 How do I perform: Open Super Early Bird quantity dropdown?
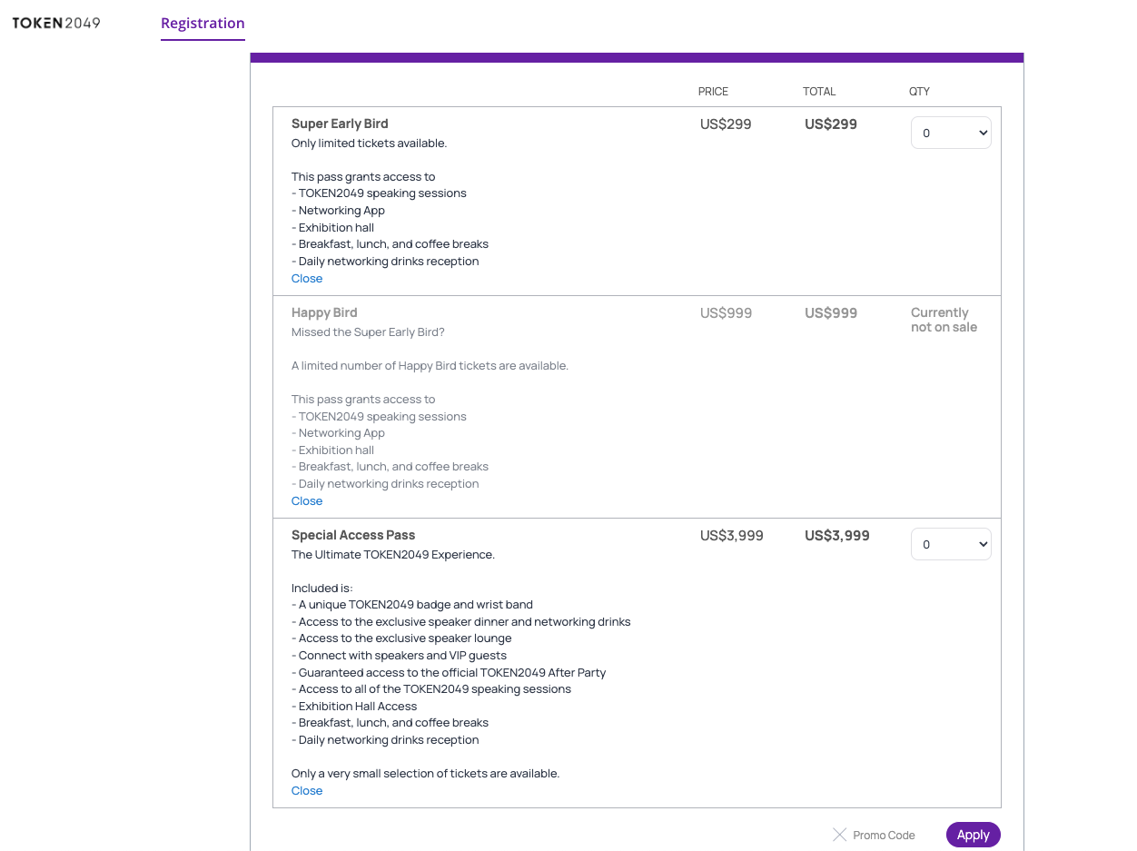click(951, 134)
